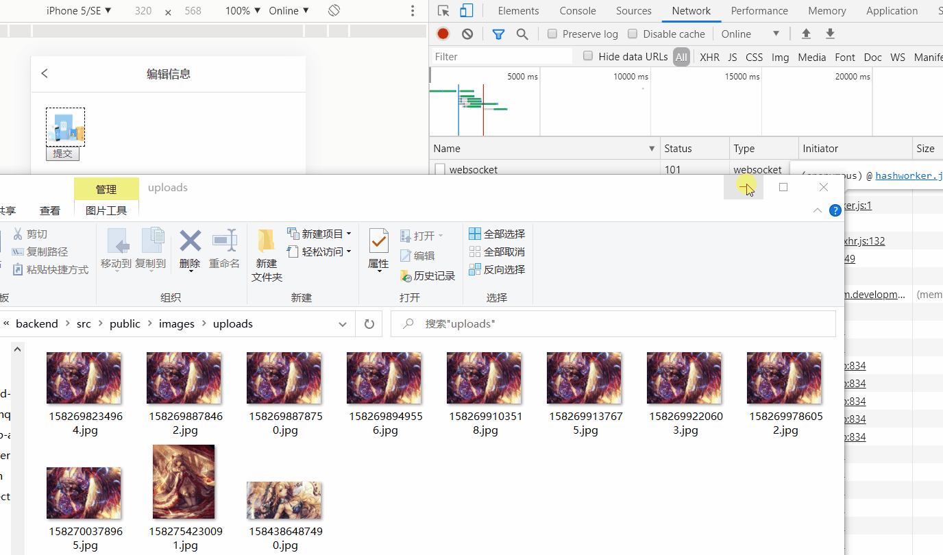Tick the websocket row checkbox
Viewport: 943px width, 555px height.
coord(440,169)
